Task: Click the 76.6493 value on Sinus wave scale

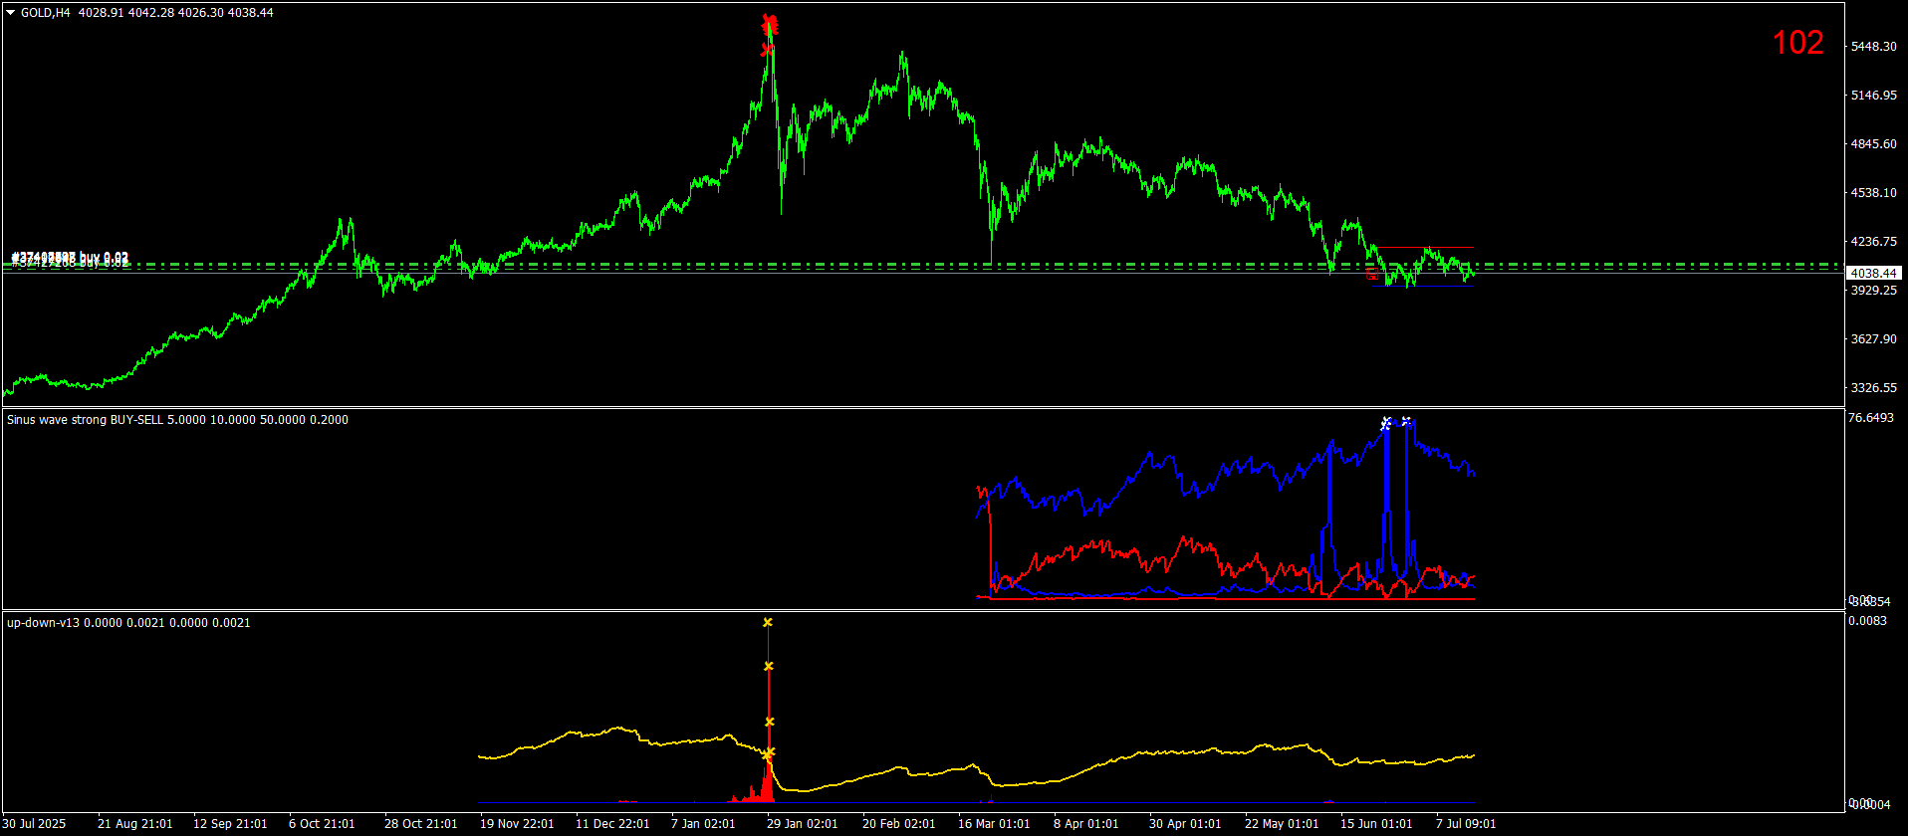Action: (x=1871, y=418)
